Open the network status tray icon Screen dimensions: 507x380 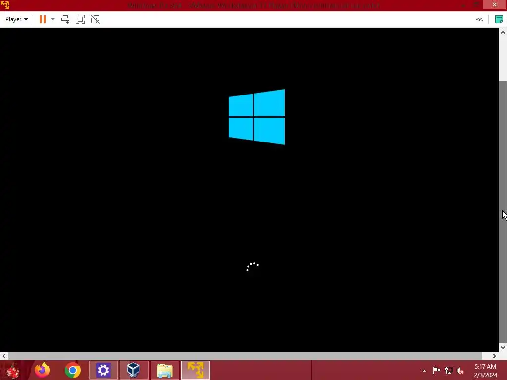point(449,370)
